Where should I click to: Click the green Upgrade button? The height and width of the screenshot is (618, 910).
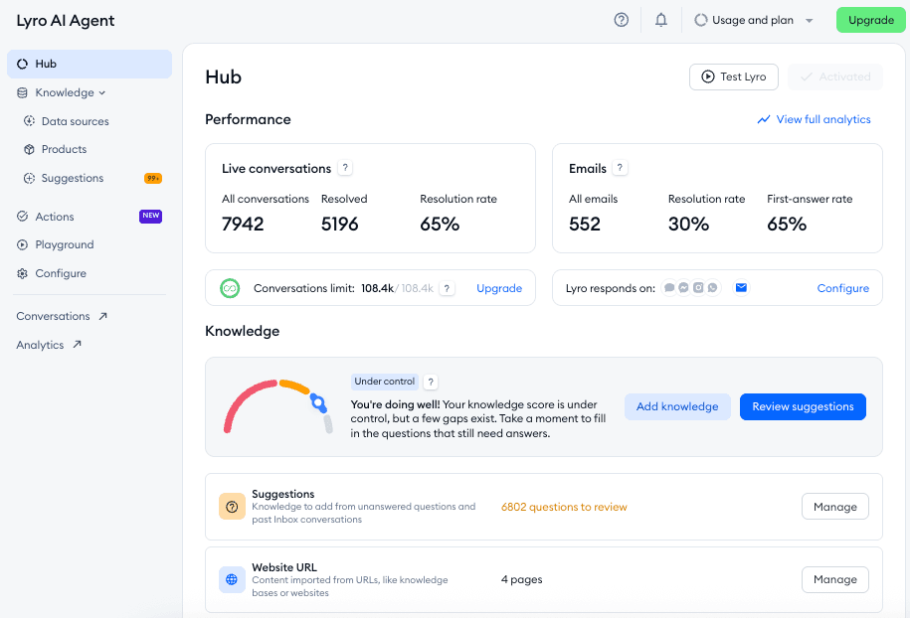pyautogui.click(x=870, y=20)
